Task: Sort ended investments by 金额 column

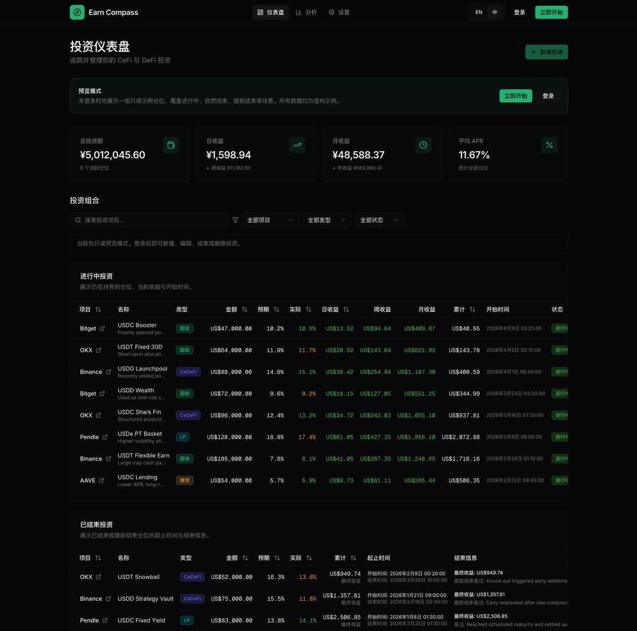Action: (237, 558)
